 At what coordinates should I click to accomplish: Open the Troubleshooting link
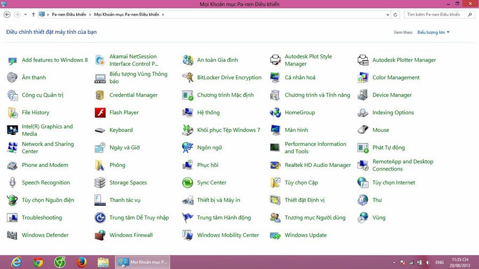[x=42, y=218]
